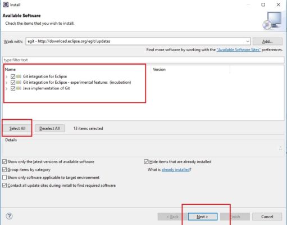Click the install wizard computer graphic
287x225 pixels.
coord(272,21)
